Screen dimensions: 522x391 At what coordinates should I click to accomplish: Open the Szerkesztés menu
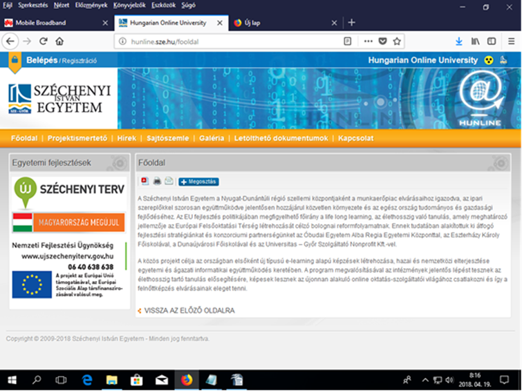click(x=32, y=6)
